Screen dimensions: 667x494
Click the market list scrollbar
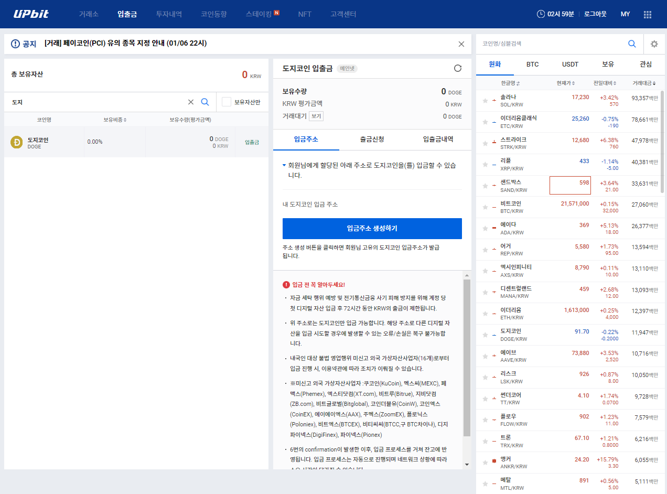pos(662,142)
